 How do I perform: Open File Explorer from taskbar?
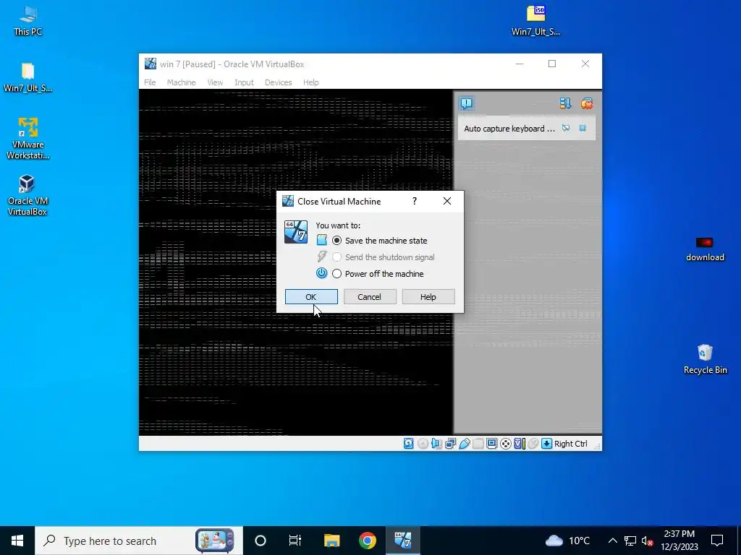click(x=331, y=541)
